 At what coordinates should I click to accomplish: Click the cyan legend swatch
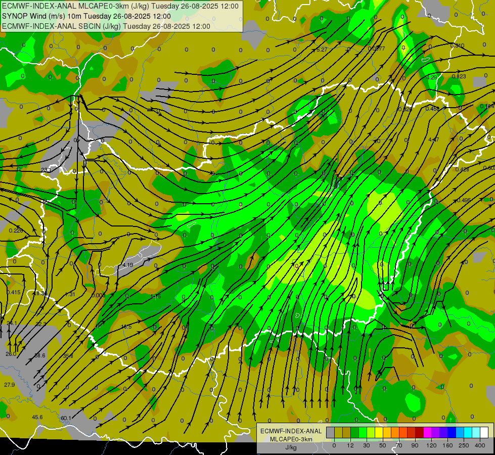pyautogui.click(x=468, y=432)
